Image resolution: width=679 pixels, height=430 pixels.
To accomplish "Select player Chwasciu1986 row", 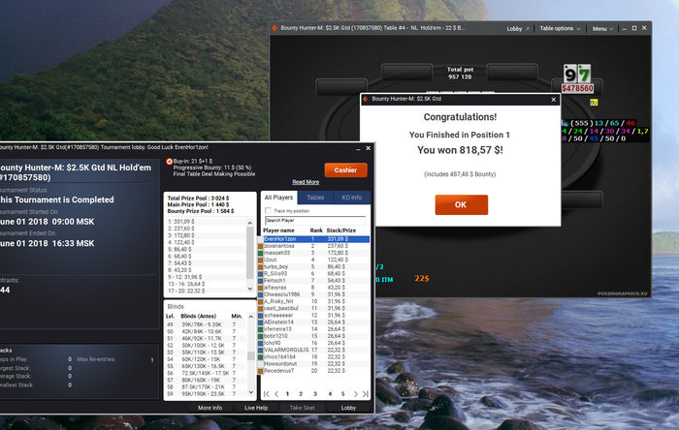I will coord(314,294).
